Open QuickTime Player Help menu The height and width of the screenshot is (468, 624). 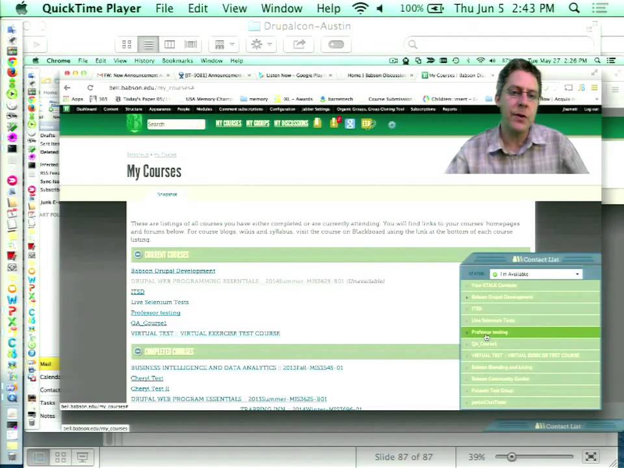click(328, 8)
